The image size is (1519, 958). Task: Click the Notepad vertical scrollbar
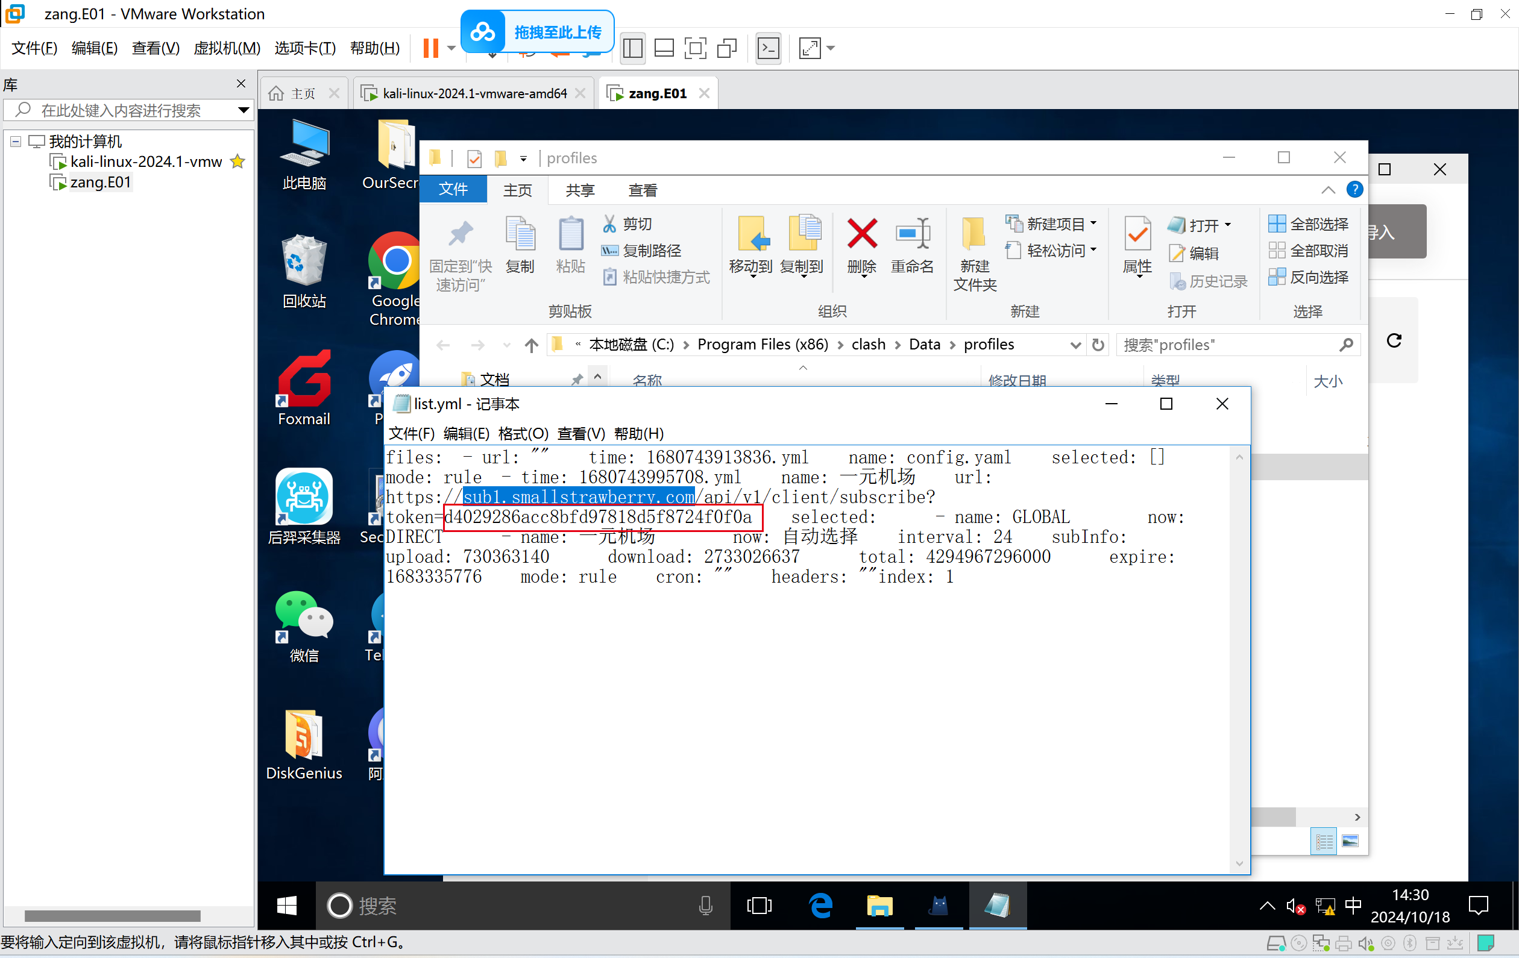click(x=1239, y=660)
